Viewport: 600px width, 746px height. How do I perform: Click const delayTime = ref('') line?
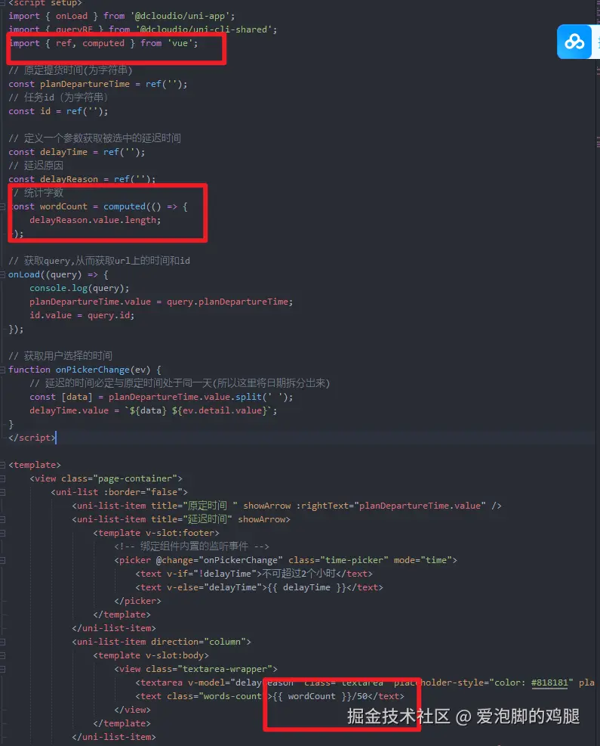pyautogui.click(x=77, y=152)
